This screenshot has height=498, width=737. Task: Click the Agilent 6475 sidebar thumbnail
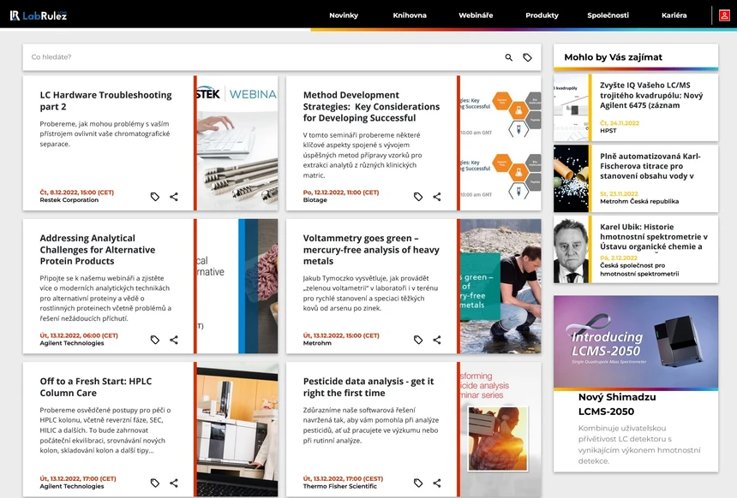tap(571, 108)
